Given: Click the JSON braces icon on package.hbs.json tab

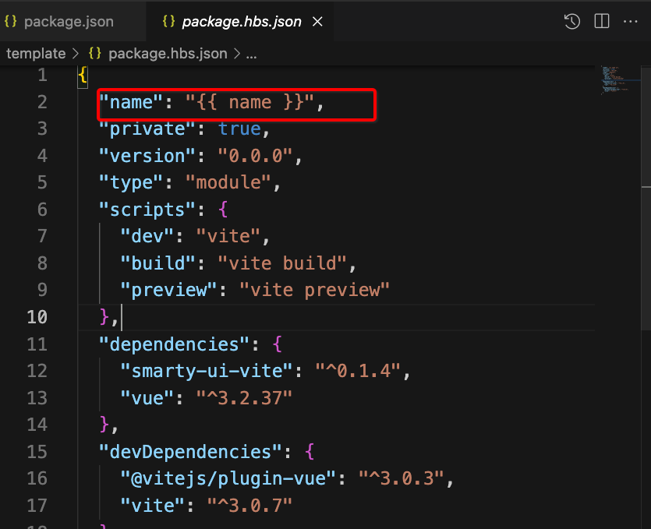Looking at the screenshot, I should 168,22.
